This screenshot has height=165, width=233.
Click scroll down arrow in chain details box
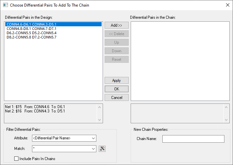click(226, 120)
